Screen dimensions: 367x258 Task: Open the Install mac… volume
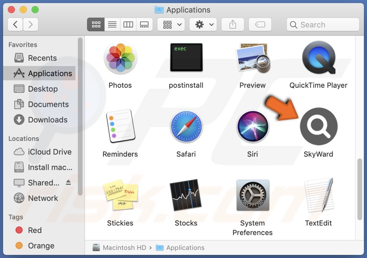[x=39, y=167]
